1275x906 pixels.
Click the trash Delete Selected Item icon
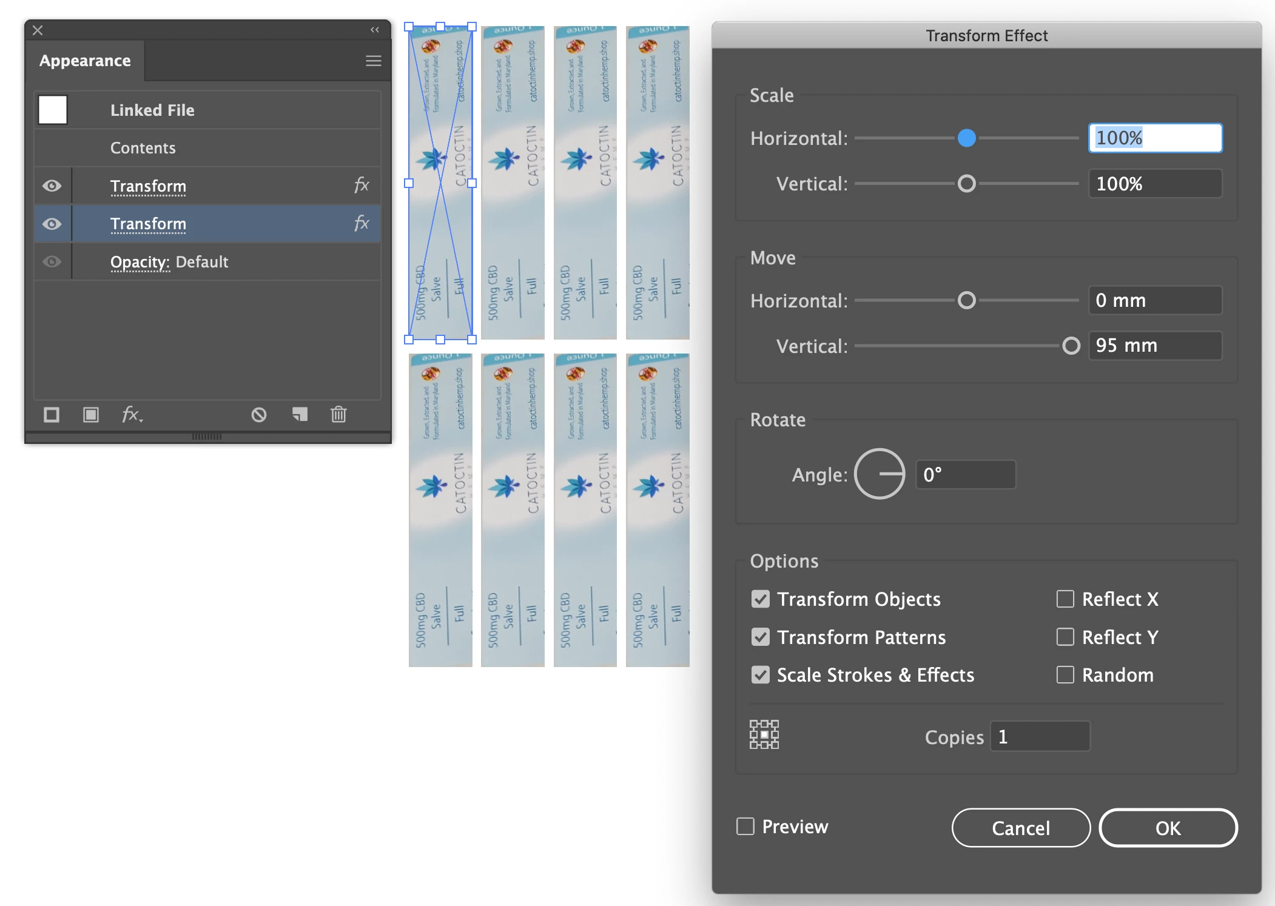tap(338, 415)
